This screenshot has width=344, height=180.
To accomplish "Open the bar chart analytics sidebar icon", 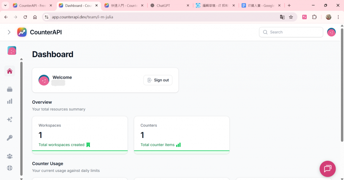I will [x=10, y=101].
